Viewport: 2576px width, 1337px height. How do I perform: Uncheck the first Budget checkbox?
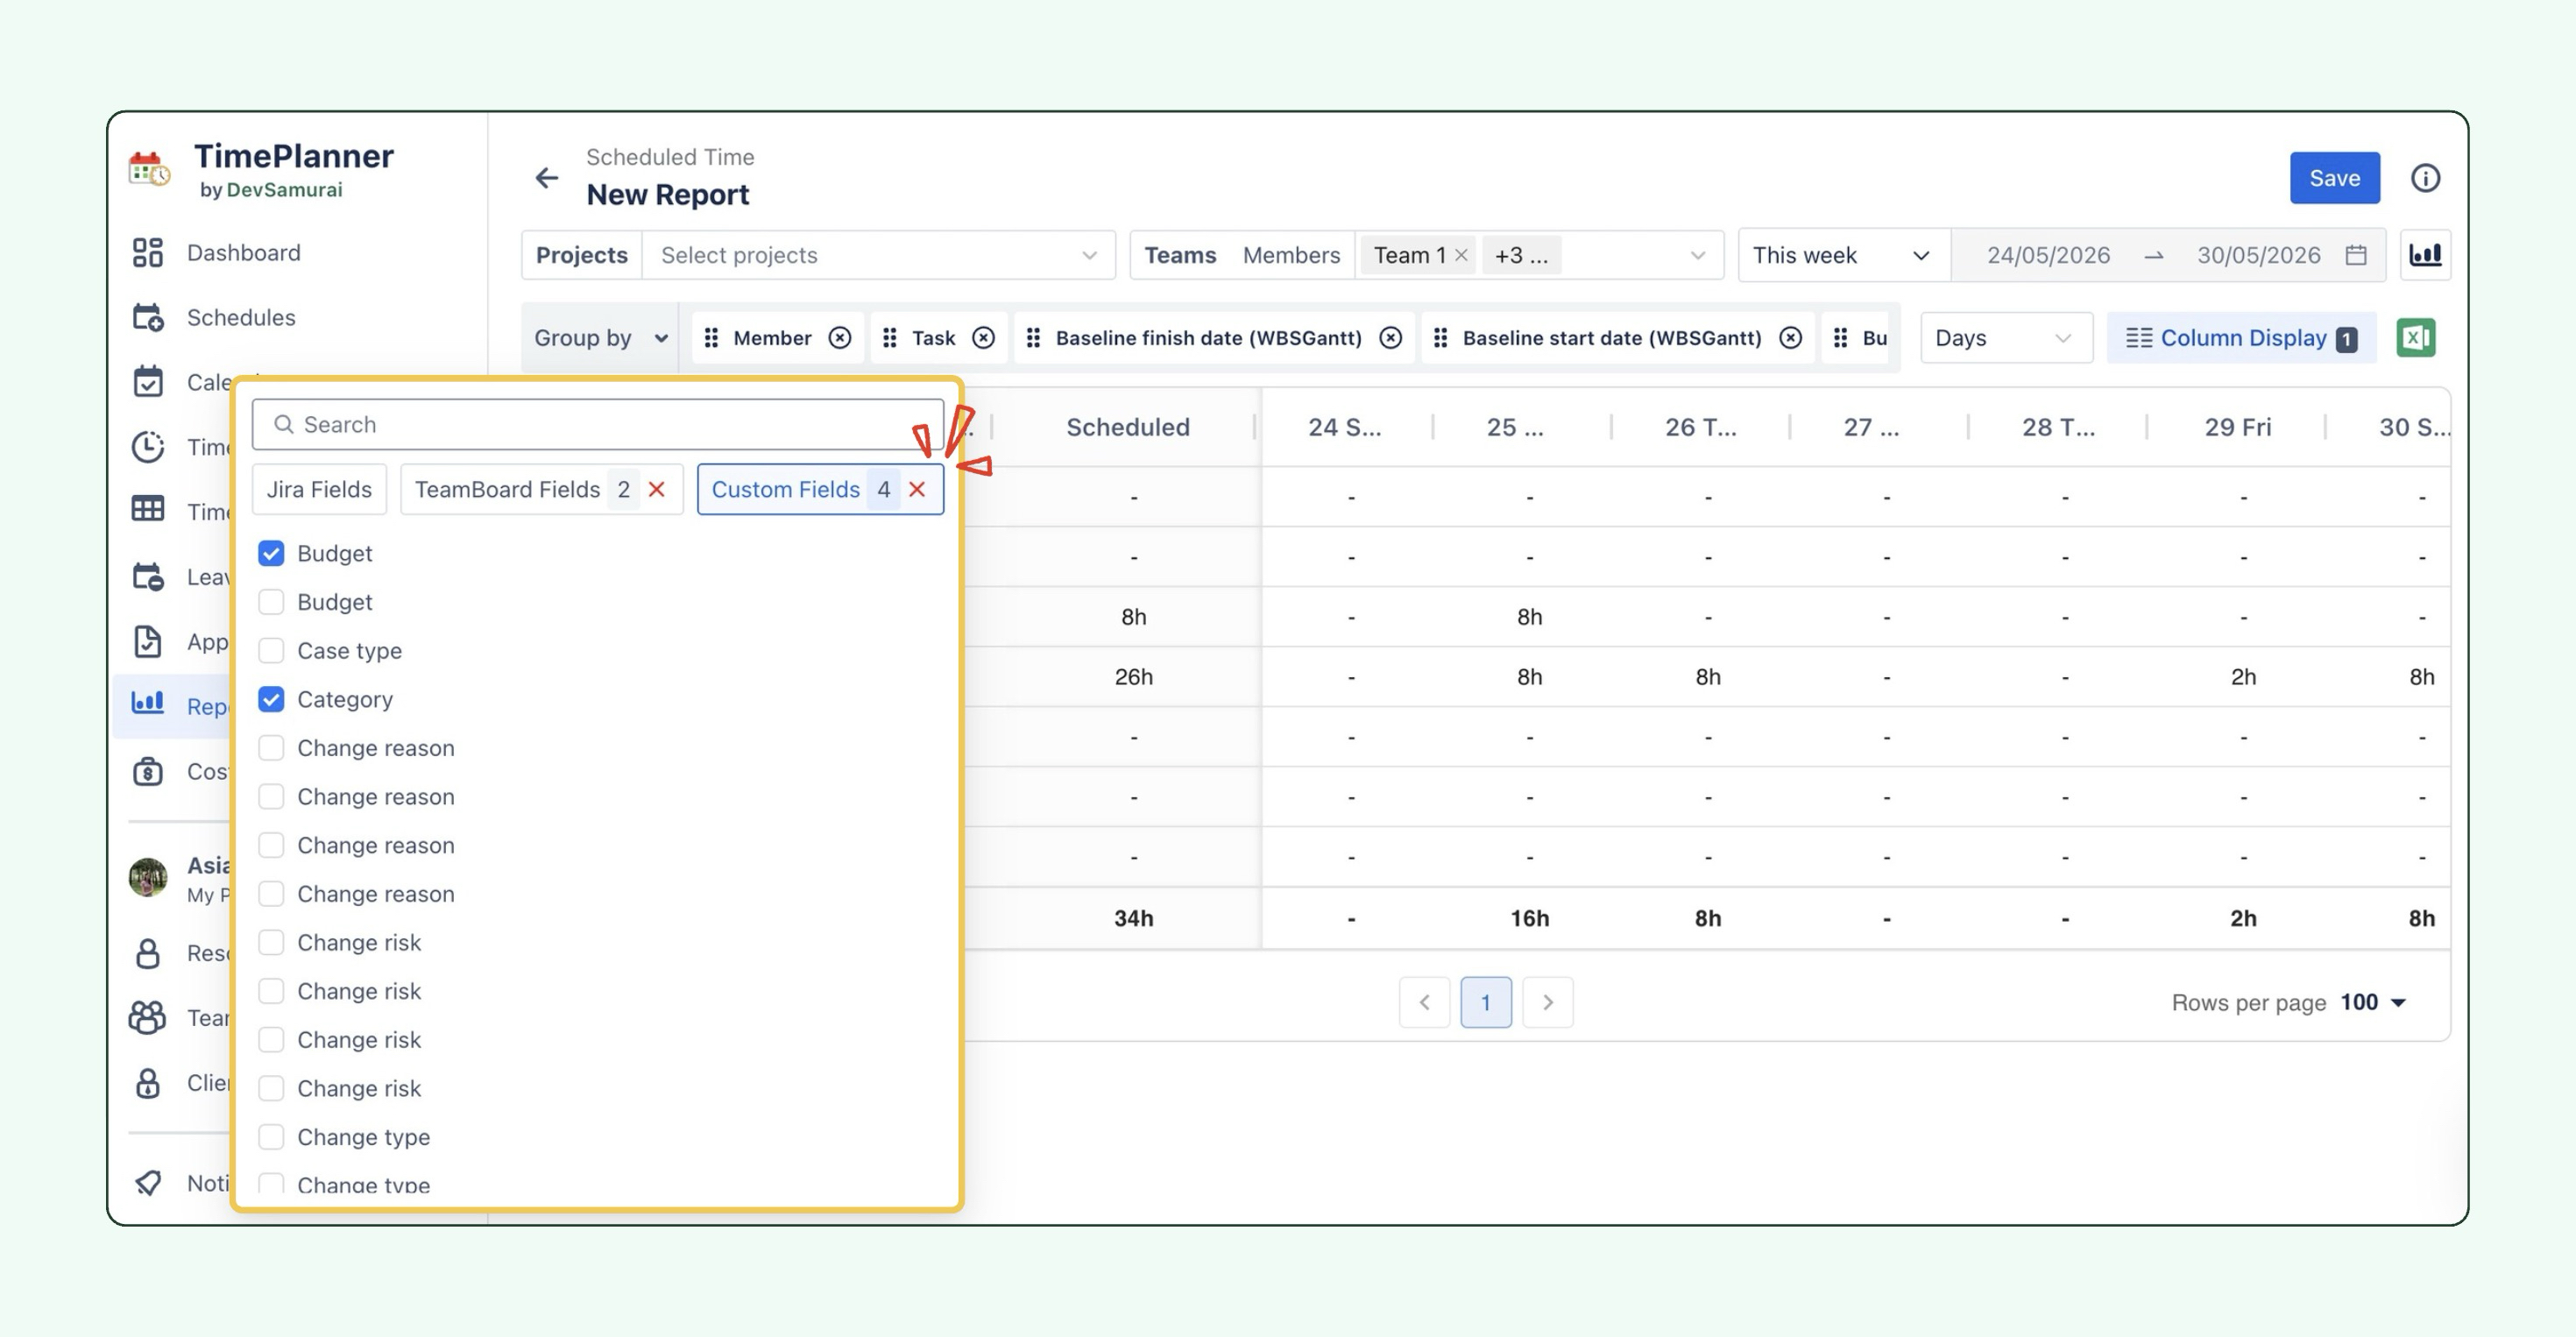(271, 553)
